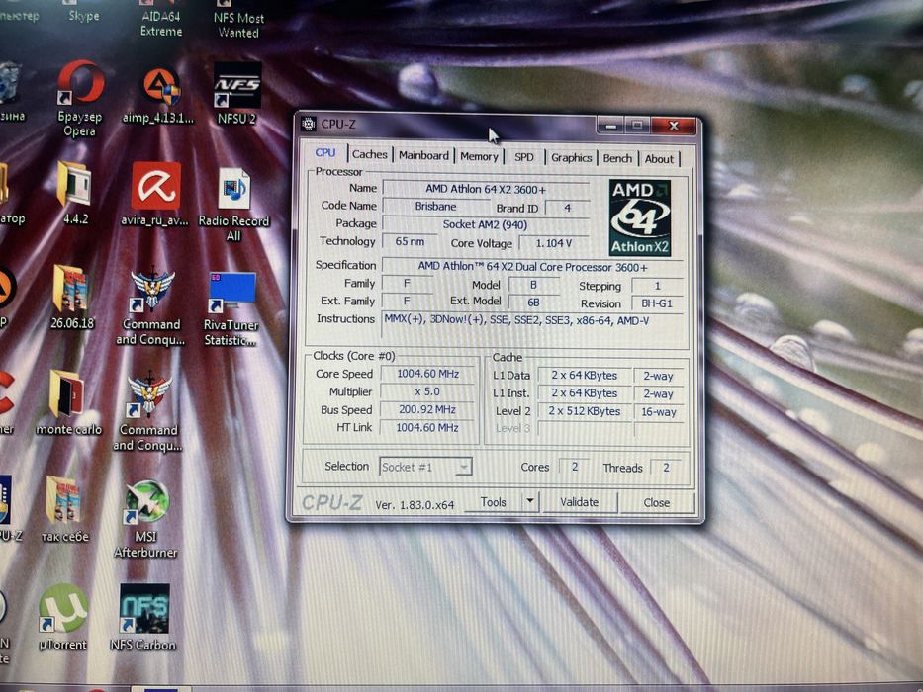Click the CPU-Z title bar app icon
The height and width of the screenshot is (692, 923).
click(x=309, y=124)
